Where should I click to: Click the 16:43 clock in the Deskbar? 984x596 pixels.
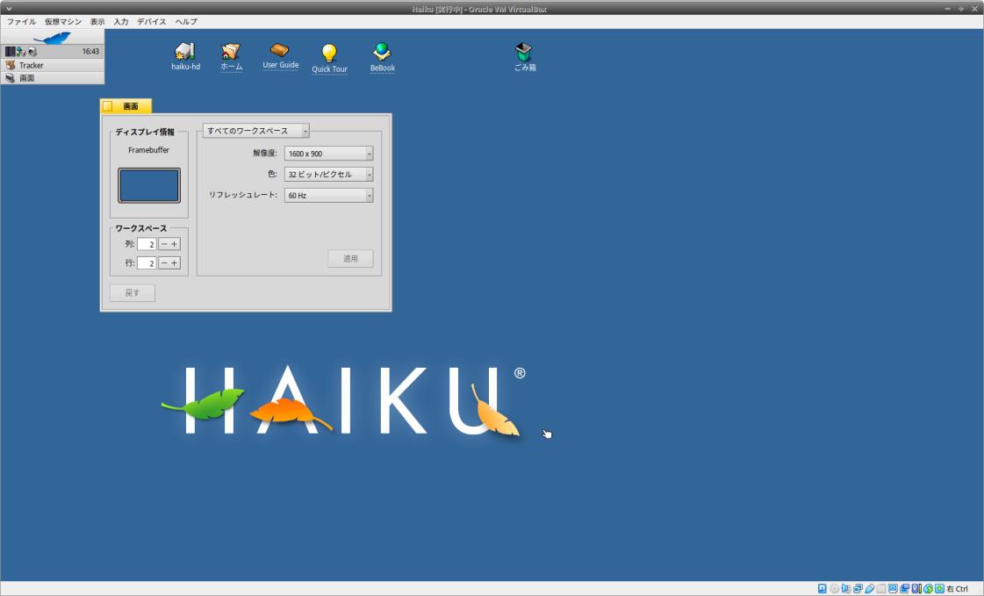(90, 52)
